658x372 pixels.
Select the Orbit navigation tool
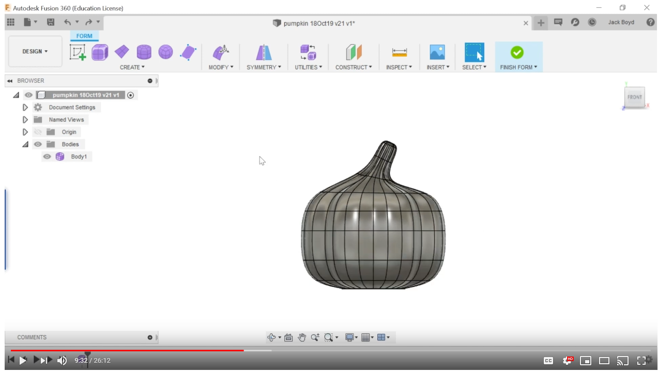[271, 337]
